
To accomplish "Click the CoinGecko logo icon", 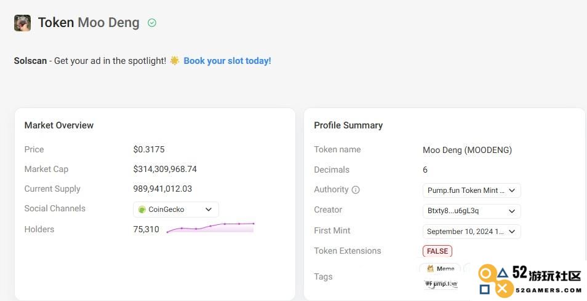I will (x=142, y=209).
